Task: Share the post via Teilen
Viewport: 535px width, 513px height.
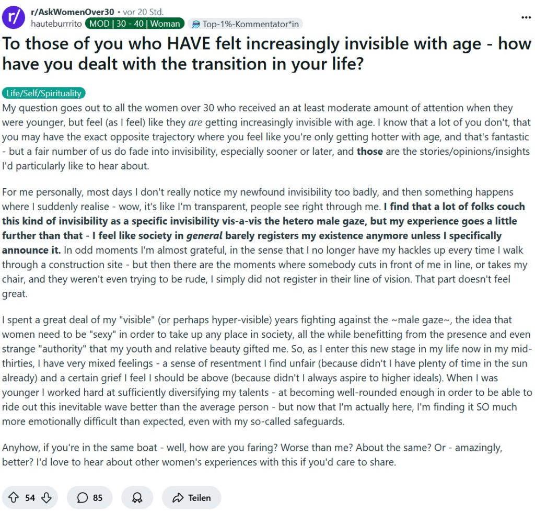Action: (191, 497)
